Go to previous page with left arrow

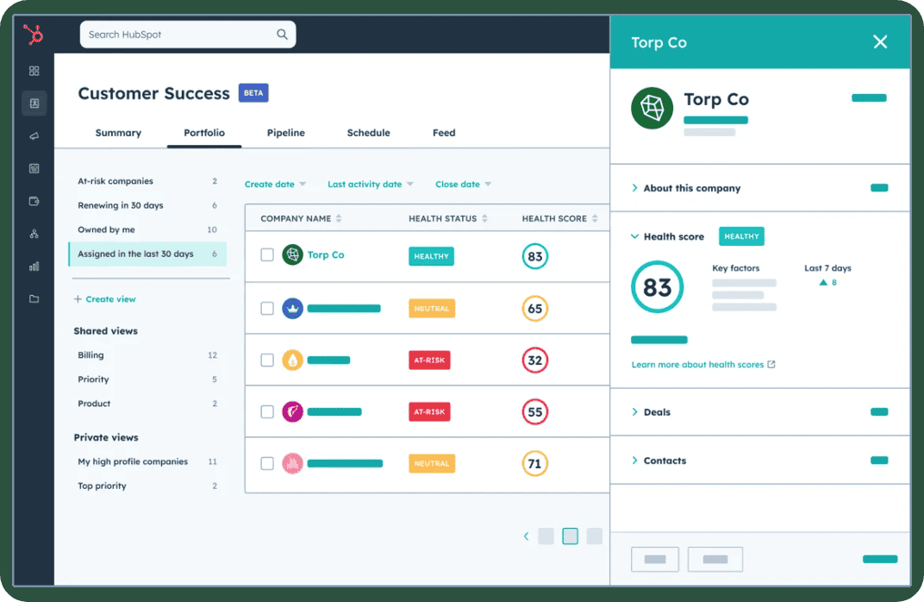click(x=527, y=536)
